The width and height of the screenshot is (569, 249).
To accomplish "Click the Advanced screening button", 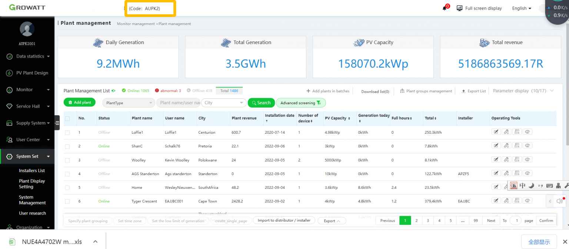I will click(300, 103).
